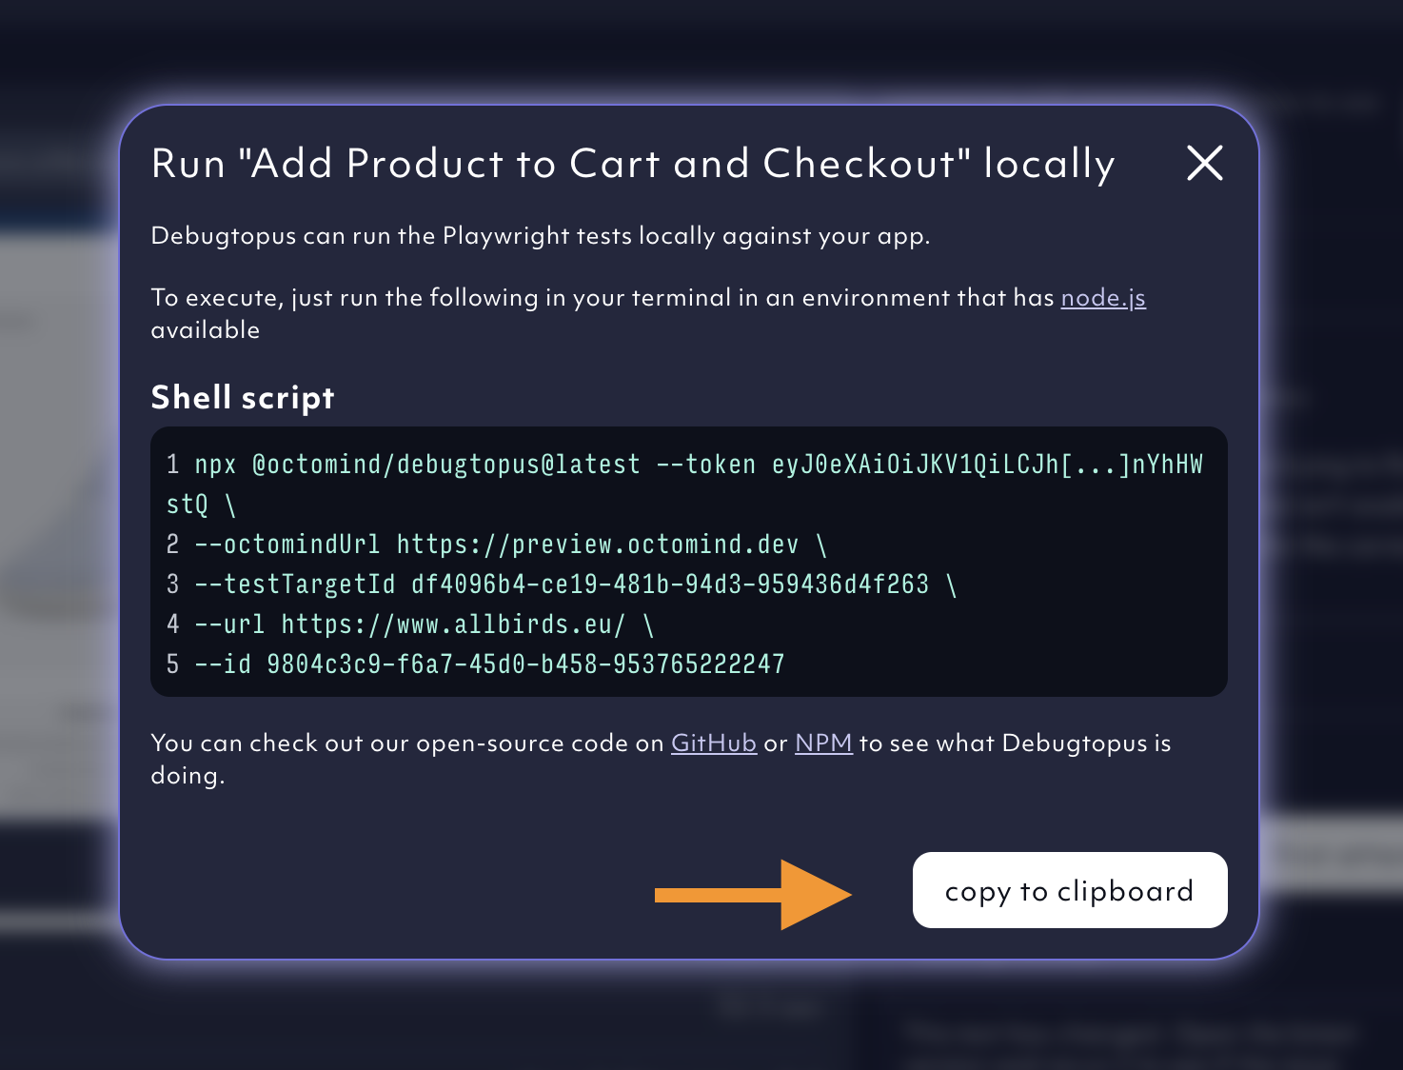The width and height of the screenshot is (1403, 1070).
Task: Click the wrapped token ending 'stQ \'
Action: point(201,505)
